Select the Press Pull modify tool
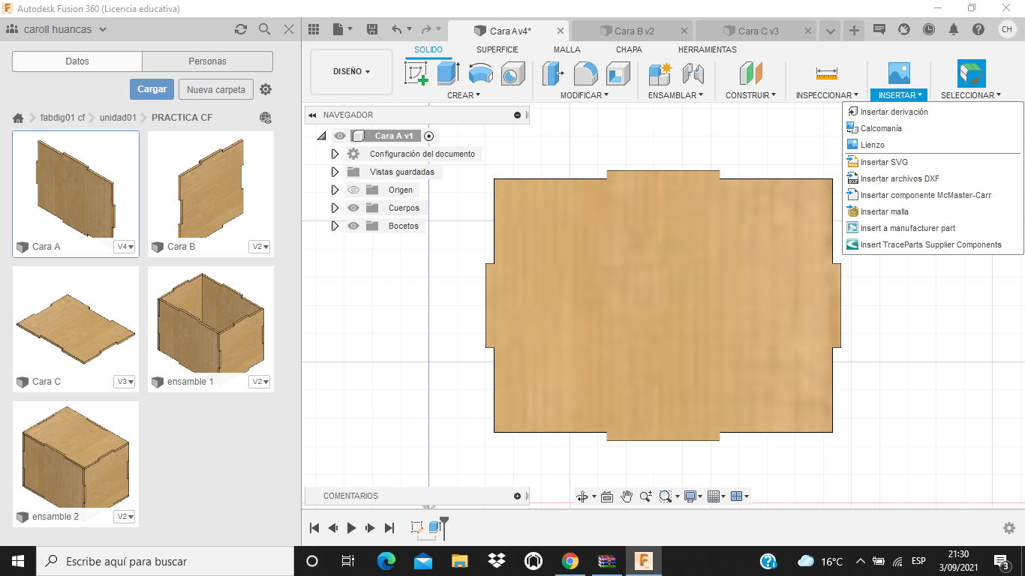1025x576 pixels. point(553,73)
